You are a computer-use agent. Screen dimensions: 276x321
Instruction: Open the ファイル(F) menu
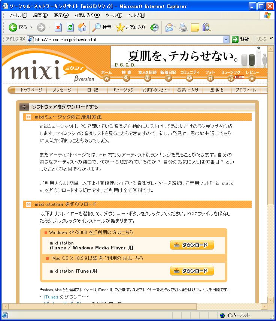click(x=18, y=15)
